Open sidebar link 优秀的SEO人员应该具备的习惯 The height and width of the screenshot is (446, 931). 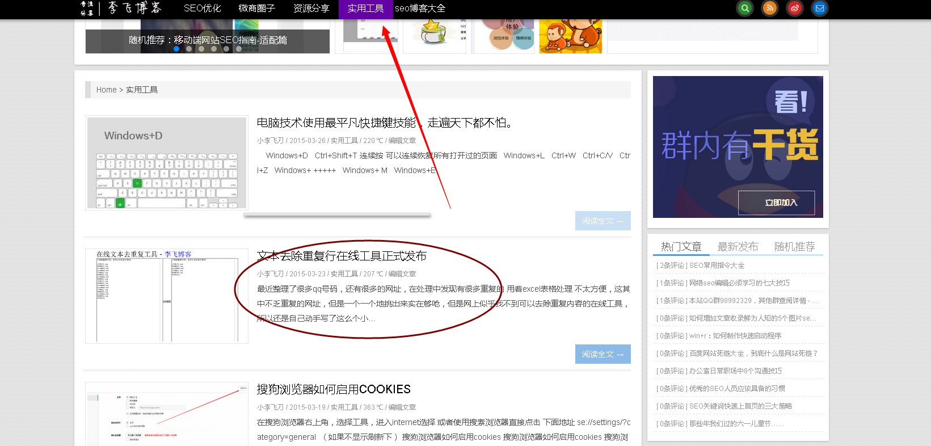click(x=738, y=389)
